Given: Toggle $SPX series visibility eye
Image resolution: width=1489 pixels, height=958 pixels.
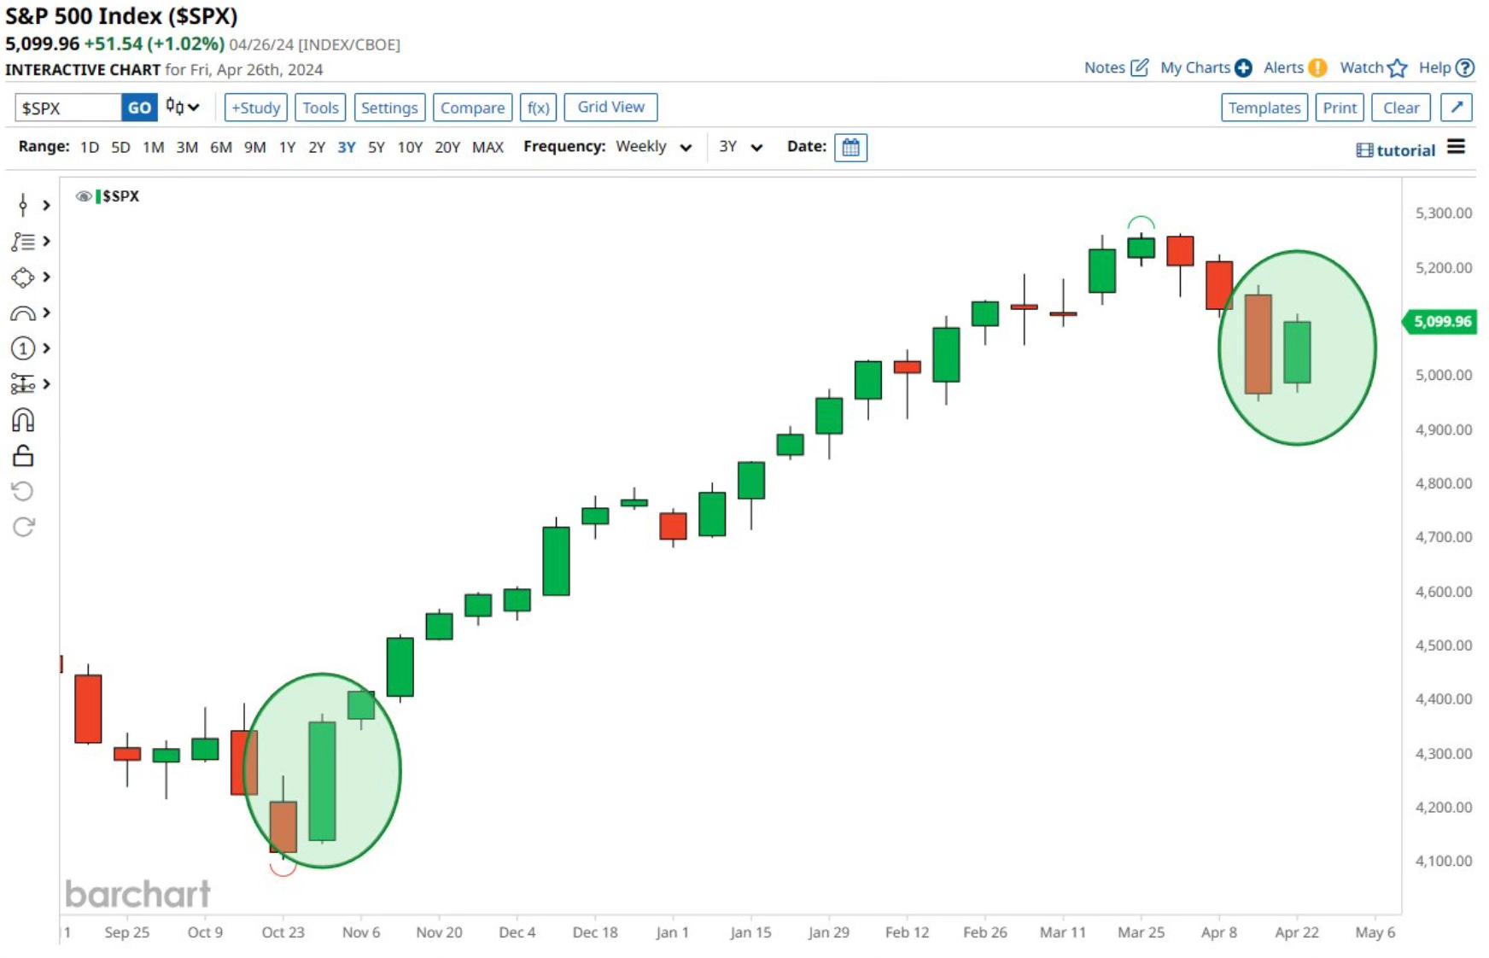Looking at the screenshot, I should [83, 196].
